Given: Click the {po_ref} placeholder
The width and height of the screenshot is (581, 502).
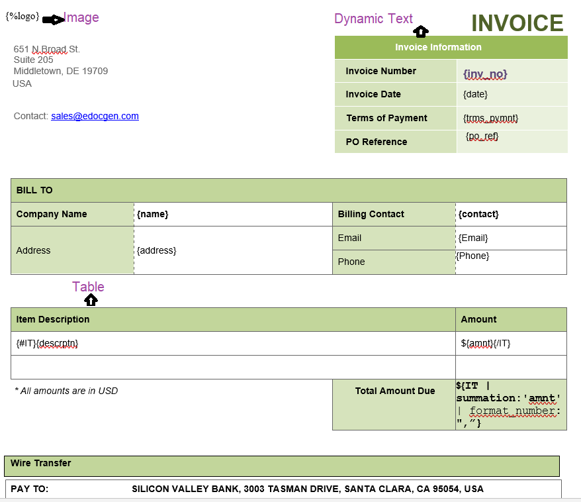Looking at the screenshot, I should (482, 136).
